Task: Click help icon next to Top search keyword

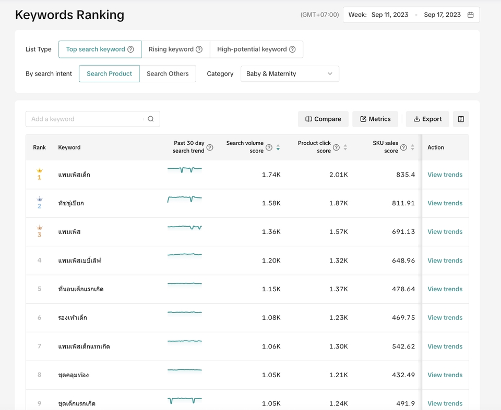Action: pyautogui.click(x=130, y=49)
